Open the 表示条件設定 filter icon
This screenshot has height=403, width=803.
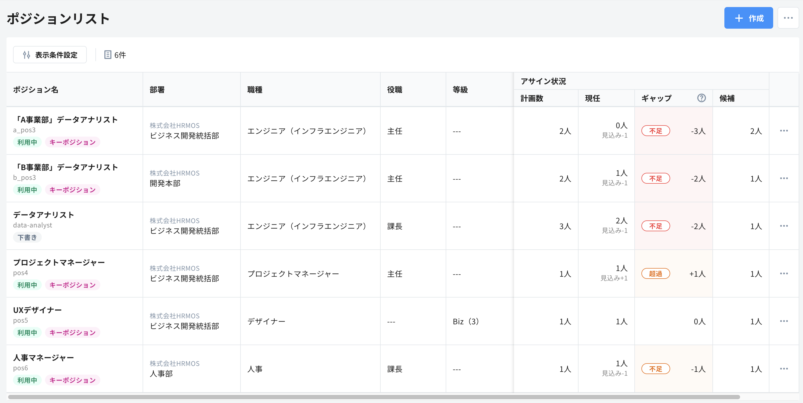(x=26, y=54)
